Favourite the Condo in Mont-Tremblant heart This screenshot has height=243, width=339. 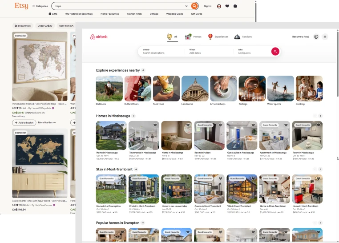pyautogui.click(x=220, y=178)
